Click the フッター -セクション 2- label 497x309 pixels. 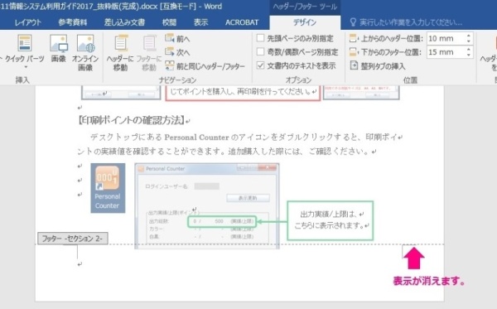tap(73, 239)
